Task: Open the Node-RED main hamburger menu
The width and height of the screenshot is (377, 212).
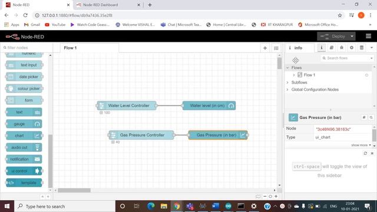Action: (368, 37)
